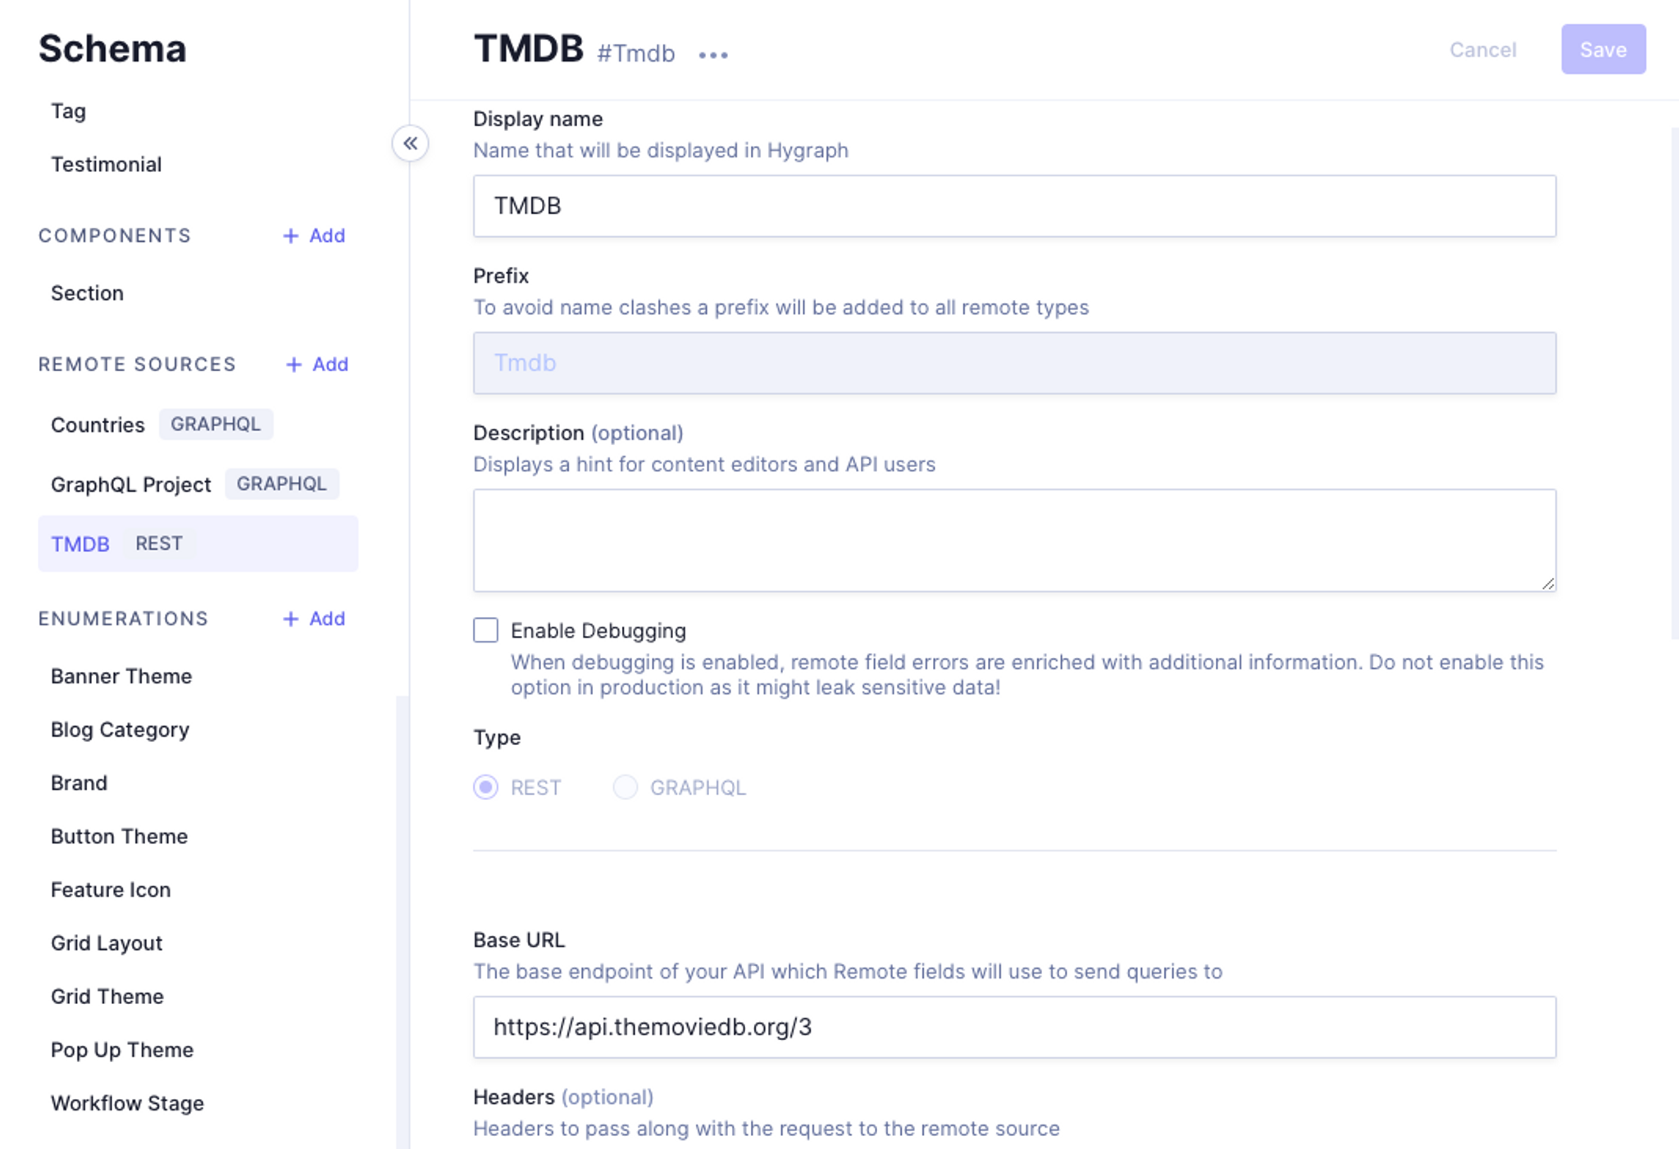Click the plus Add next to Components
The height and width of the screenshot is (1149, 1679).
point(314,236)
